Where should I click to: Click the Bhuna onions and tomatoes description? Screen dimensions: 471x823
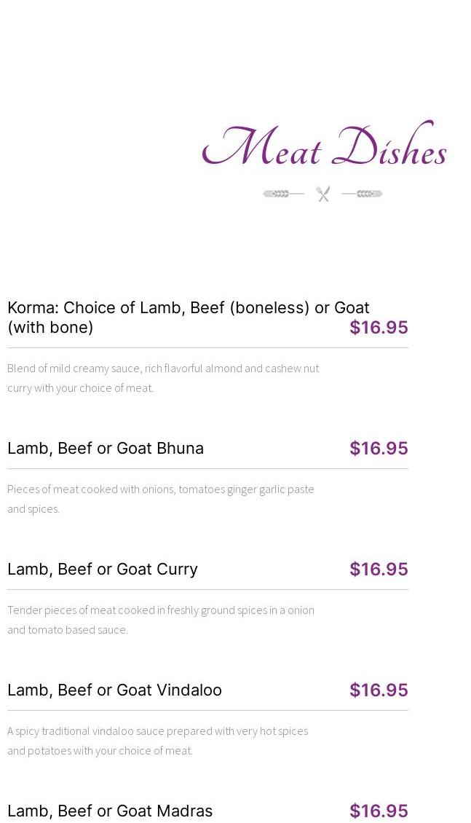[x=161, y=498]
